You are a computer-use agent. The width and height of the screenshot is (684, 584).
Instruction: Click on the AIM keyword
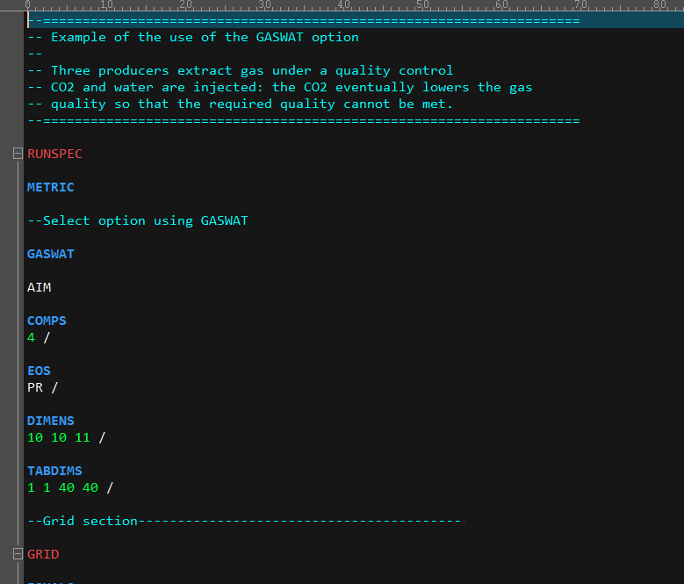39,287
